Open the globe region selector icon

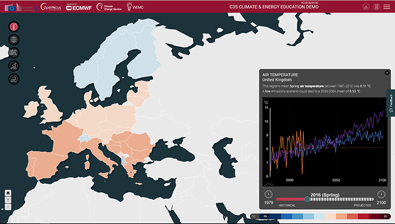pos(14,40)
